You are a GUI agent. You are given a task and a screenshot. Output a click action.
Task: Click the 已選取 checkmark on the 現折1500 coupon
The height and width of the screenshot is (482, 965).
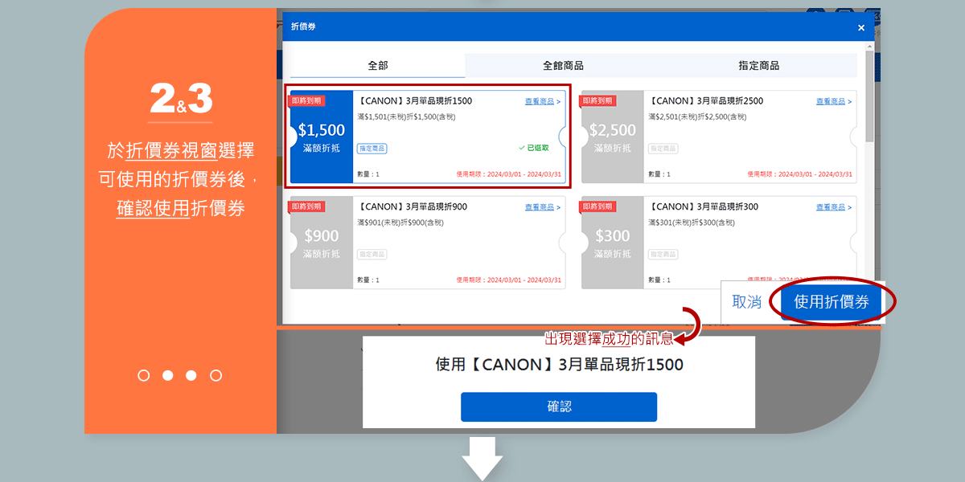534,148
